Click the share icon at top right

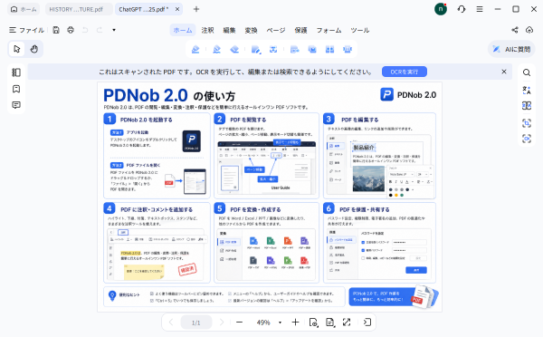pos(515,30)
